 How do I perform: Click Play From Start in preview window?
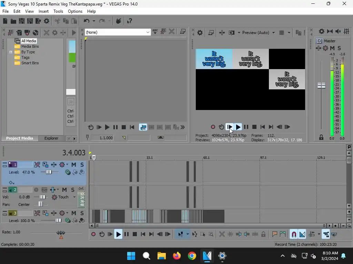point(230,127)
